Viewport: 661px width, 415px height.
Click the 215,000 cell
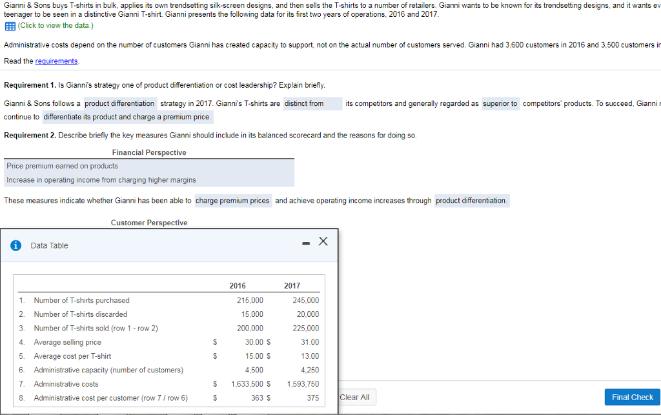pyautogui.click(x=250, y=300)
